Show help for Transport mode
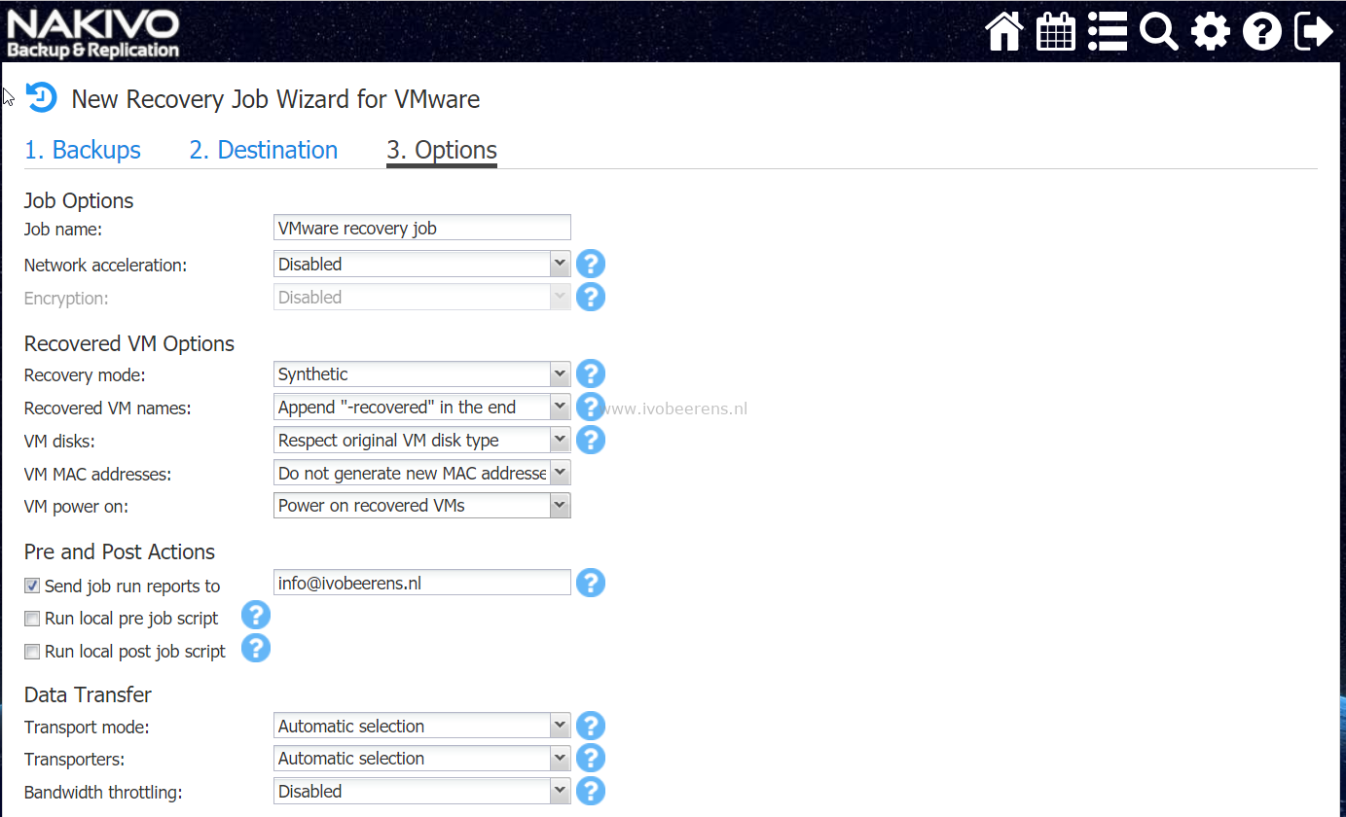 591,726
